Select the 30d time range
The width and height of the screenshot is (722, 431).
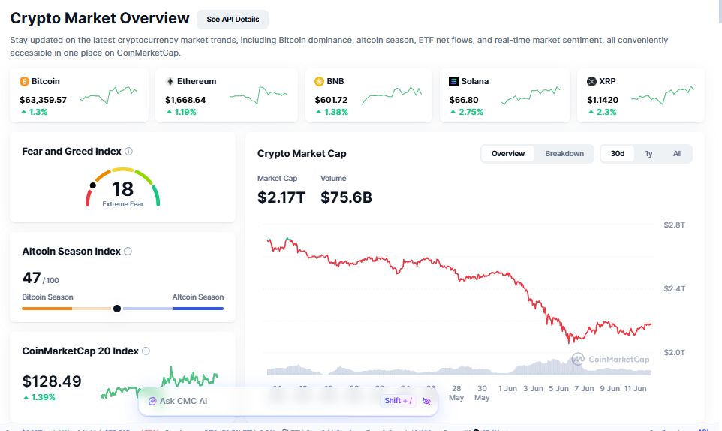point(618,154)
